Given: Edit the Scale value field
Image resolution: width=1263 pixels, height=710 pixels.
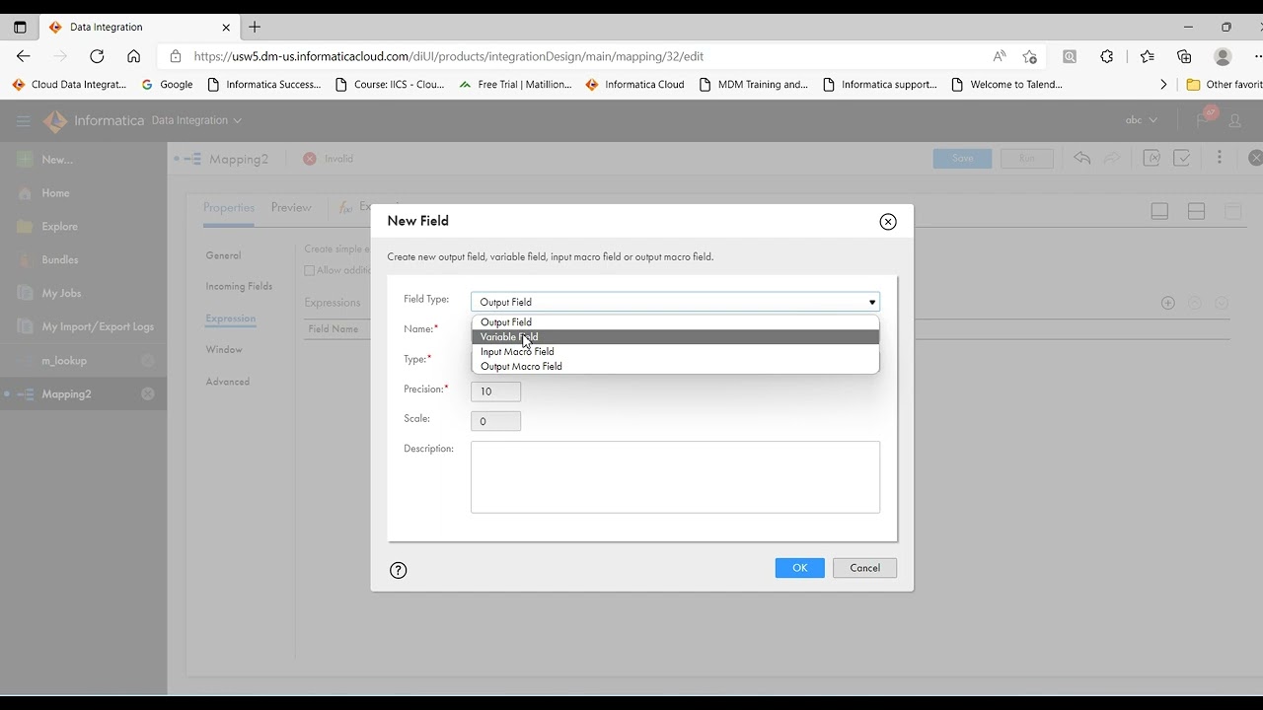Looking at the screenshot, I should 495,421.
